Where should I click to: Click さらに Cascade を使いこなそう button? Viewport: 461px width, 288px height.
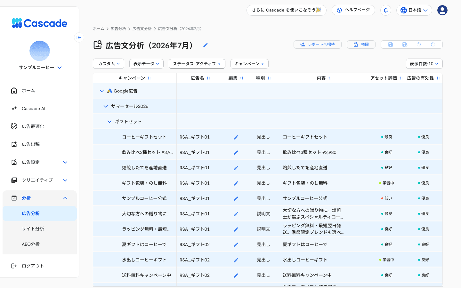pyautogui.click(x=287, y=10)
